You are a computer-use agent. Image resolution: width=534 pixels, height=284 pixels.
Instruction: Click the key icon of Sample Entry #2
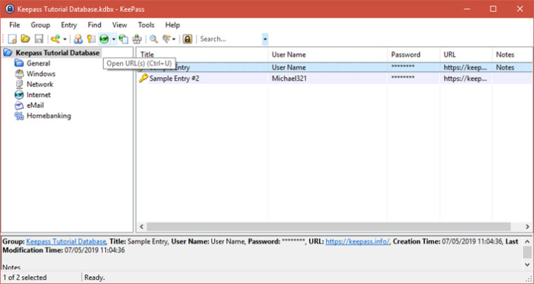click(144, 79)
